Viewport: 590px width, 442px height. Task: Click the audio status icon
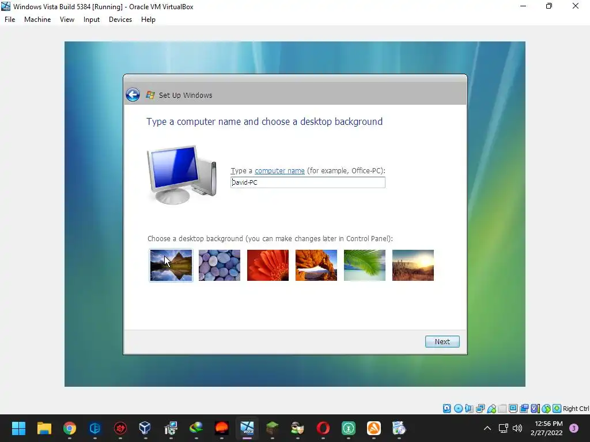(x=469, y=408)
